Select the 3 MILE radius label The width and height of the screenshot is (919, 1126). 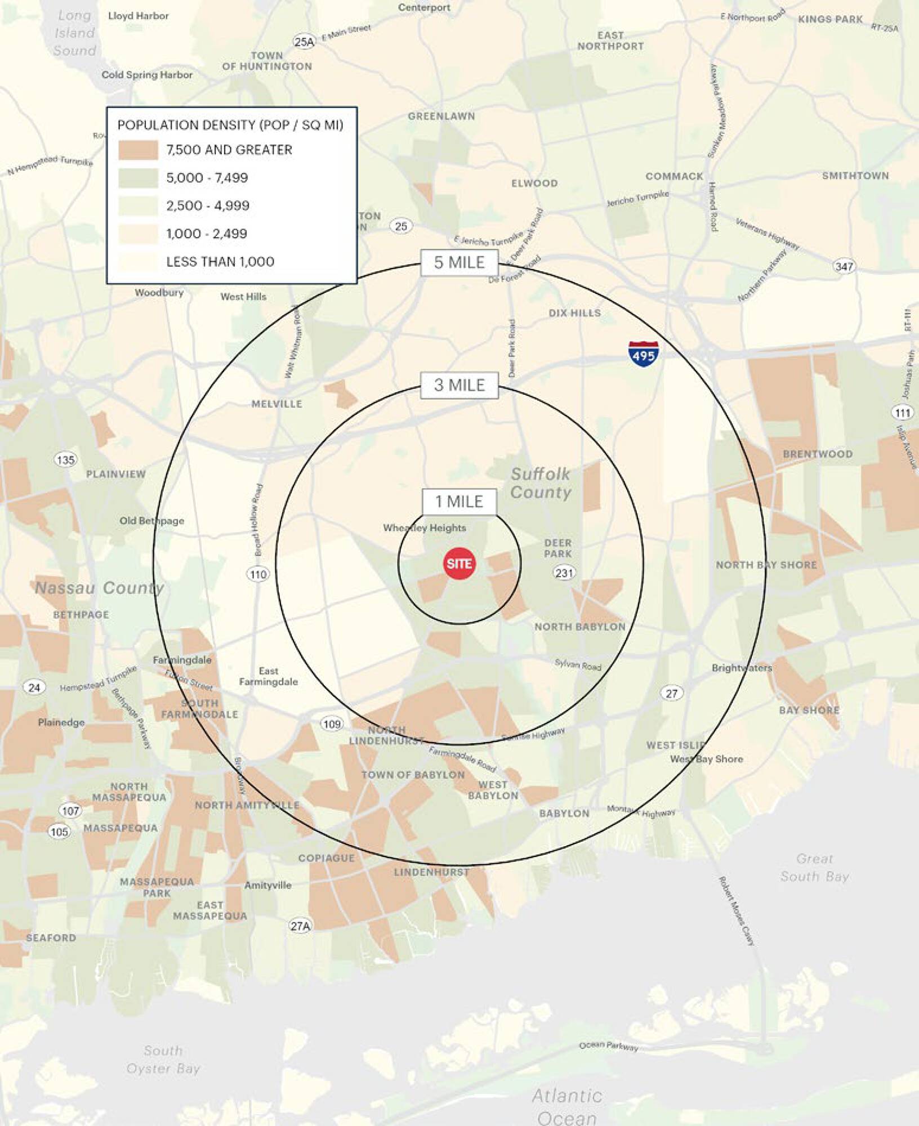pyautogui.click(x=459, y=385)
